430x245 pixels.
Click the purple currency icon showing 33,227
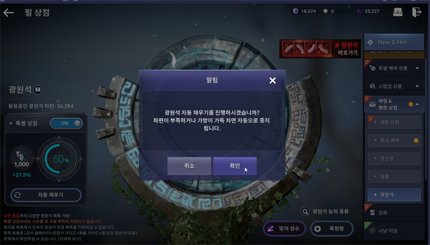pyautogui.click(x=359, y=11)
